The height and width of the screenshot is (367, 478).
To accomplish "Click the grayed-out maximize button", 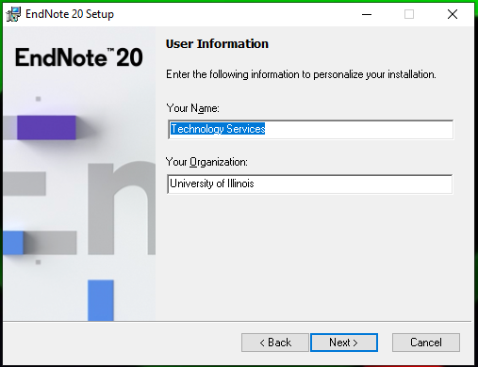I will click(x=409, y=14).
